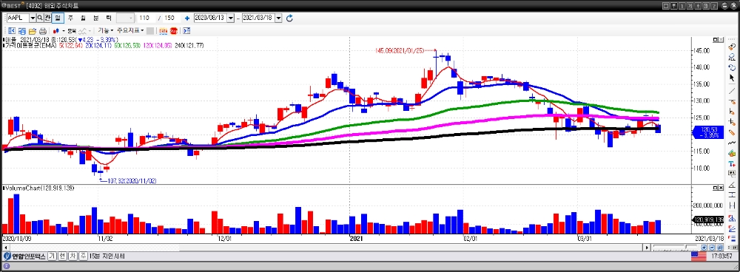Select the shapes drawing tool
The image size is (740, 272).
coord(732,153)
